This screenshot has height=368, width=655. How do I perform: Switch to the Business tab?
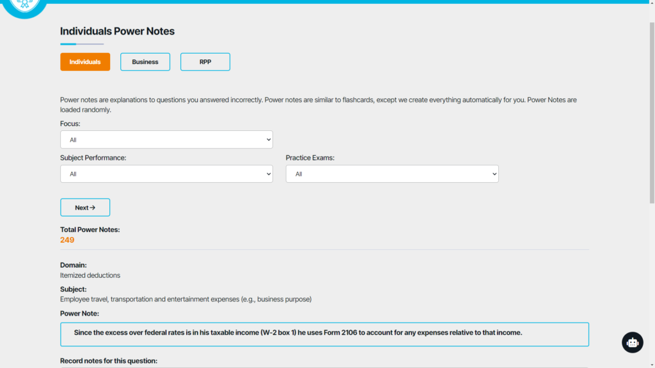tap(145, 62)
